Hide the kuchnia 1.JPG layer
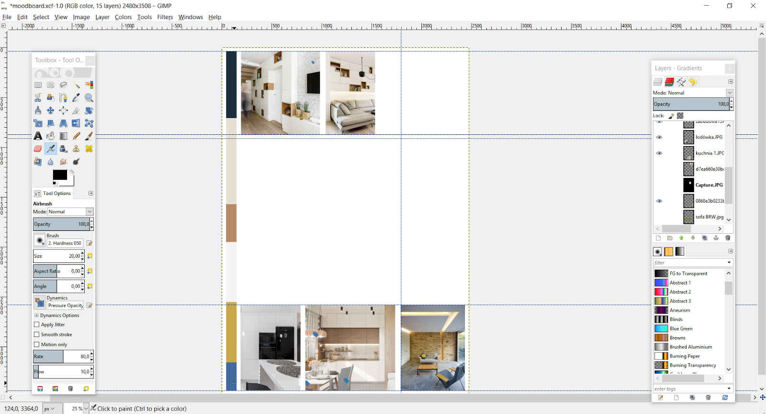The width and height of the screenshot is (766, 414). (659, 153)
